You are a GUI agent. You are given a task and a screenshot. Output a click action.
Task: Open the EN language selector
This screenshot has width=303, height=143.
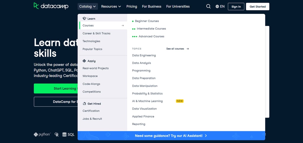click(222, 6)
